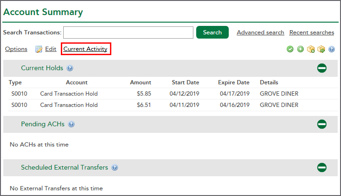This screenshot has height=196, width=341.
Task: Click the 04/12/2019 start date
Action: (x=184, y=94)
